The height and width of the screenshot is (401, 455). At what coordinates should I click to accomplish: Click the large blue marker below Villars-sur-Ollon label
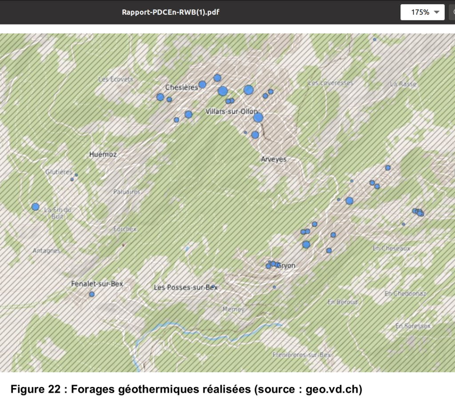coord(258,118)
